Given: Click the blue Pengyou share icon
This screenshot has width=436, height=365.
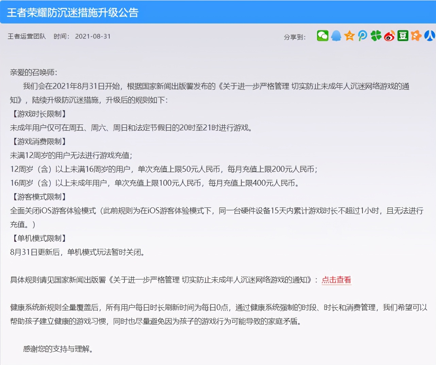Looking at the screenshot, I should (x=362, y=36).
